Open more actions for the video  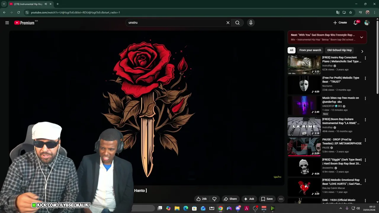[281, 199]
